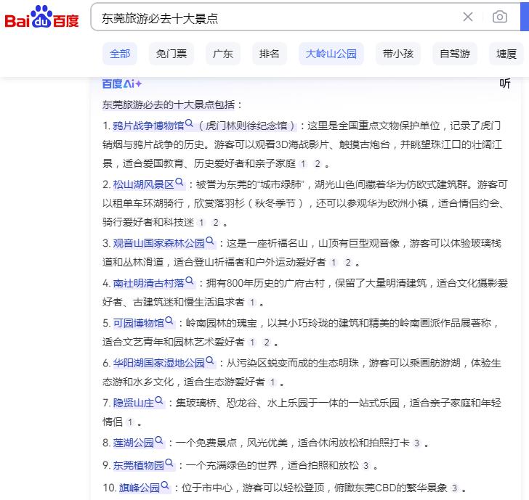Select the 带小孩 filter chip

click(398, 54)
